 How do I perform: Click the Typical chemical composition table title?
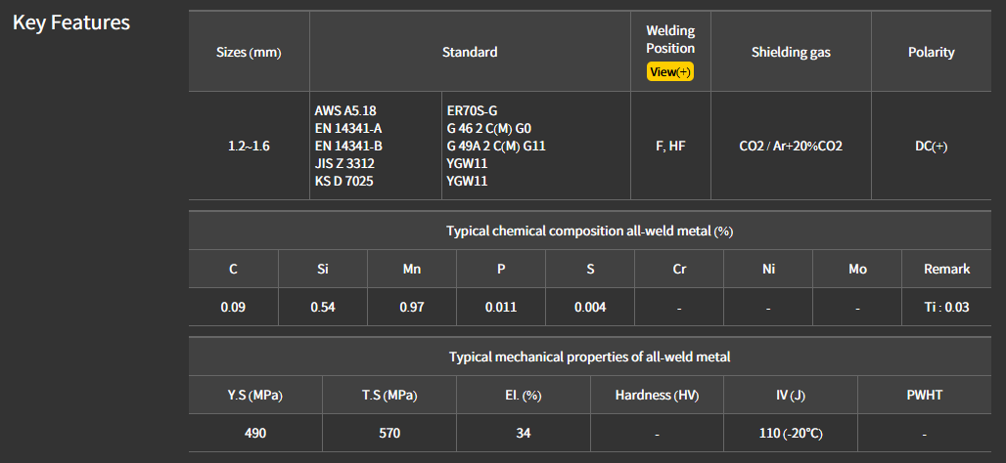tap(589, 231)
